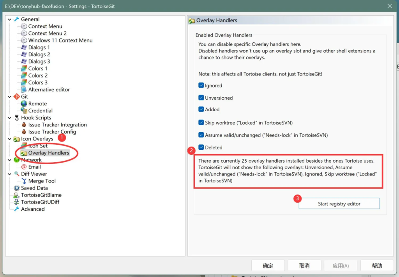Image resolution: width=399 pixels, height=277 pixels.
Task: Open the Network settings page
Action: pyautogui.click(x=31, y=160)
